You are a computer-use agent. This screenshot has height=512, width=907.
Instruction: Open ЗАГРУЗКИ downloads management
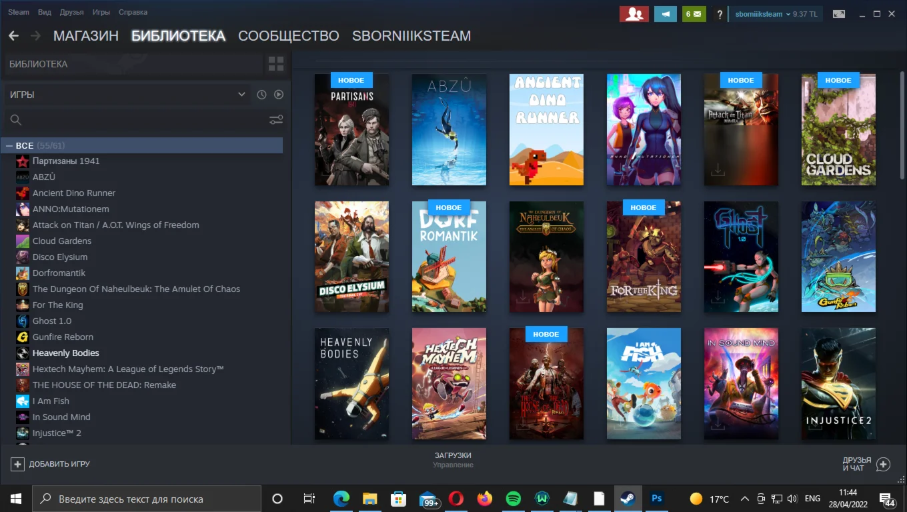[453, 459]
